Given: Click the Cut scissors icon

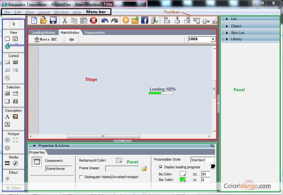Looking at the screenshot, I should click(65, 21).
